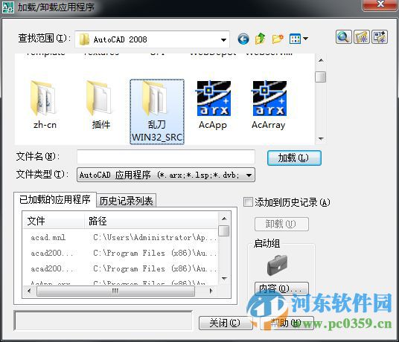Close the dialog with the X button
This screenshot has width=399, height=342.
point(380,4)
